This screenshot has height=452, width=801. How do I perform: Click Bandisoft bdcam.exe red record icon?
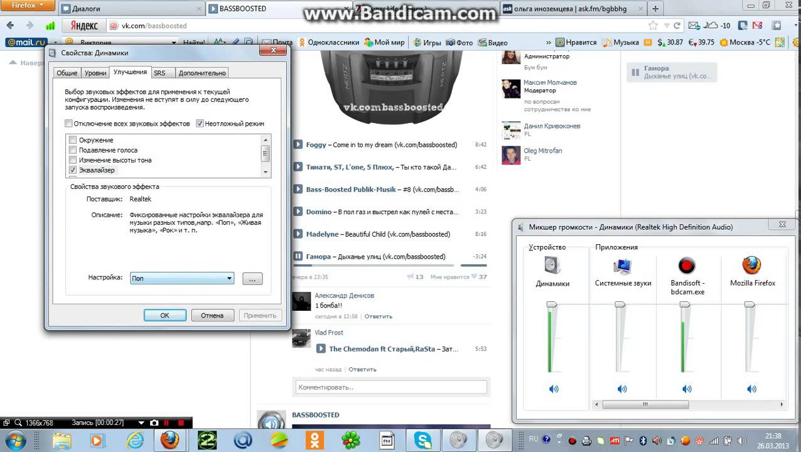pos(687,266)
